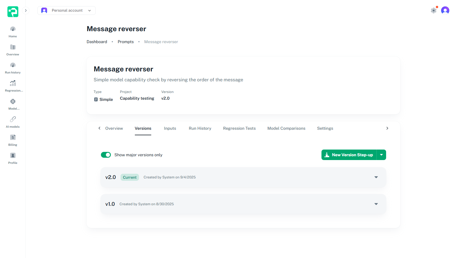This screenshot has width=461, height=258.
Task: Open Billing in sidebar
Action: point(13,141)
